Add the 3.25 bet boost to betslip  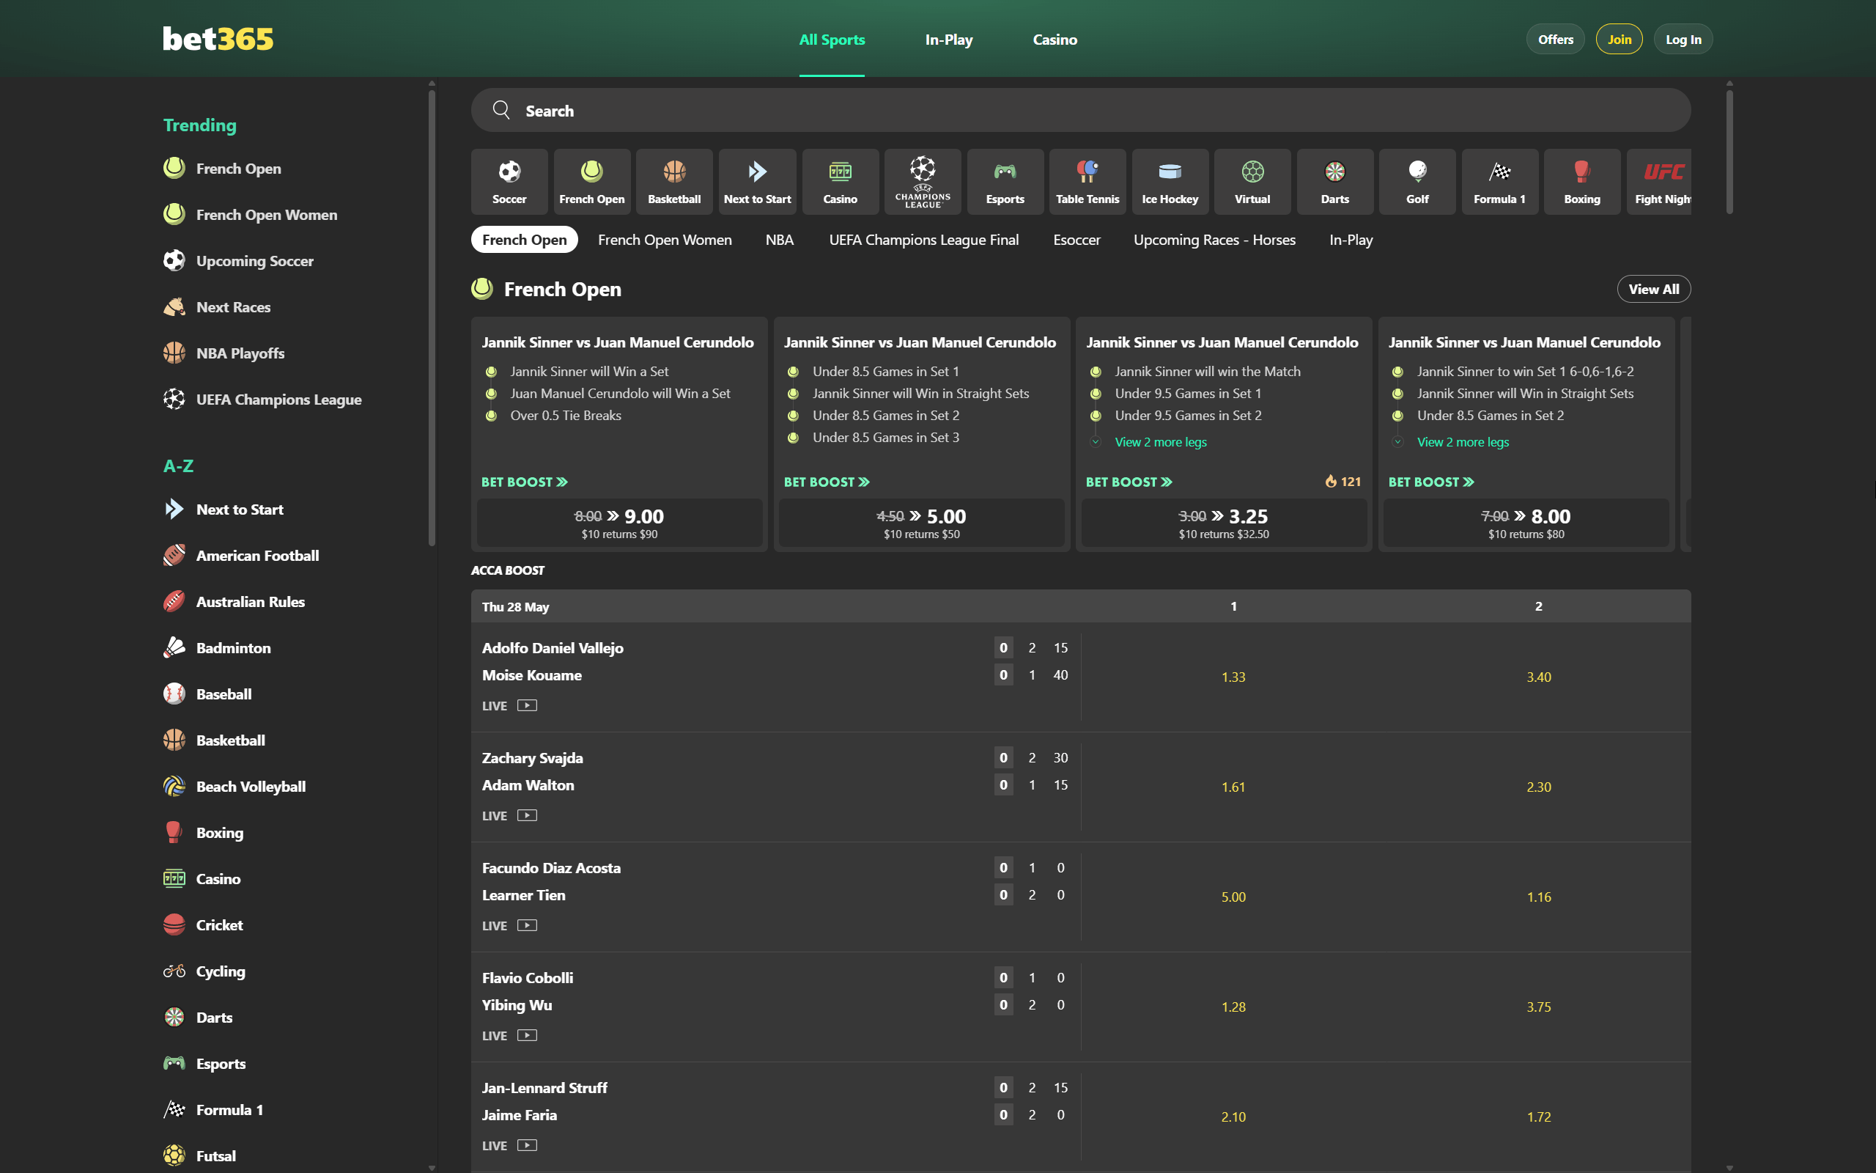click(1224, 523)
